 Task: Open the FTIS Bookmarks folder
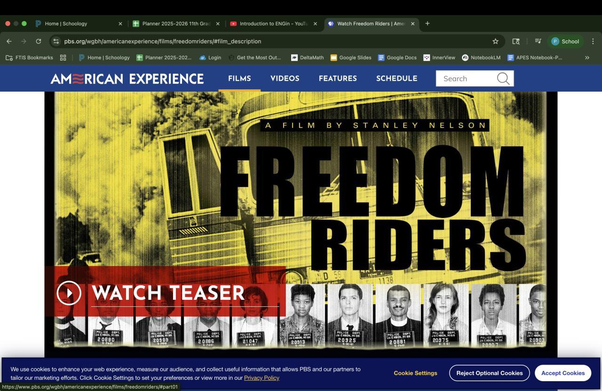coord(29,57)
